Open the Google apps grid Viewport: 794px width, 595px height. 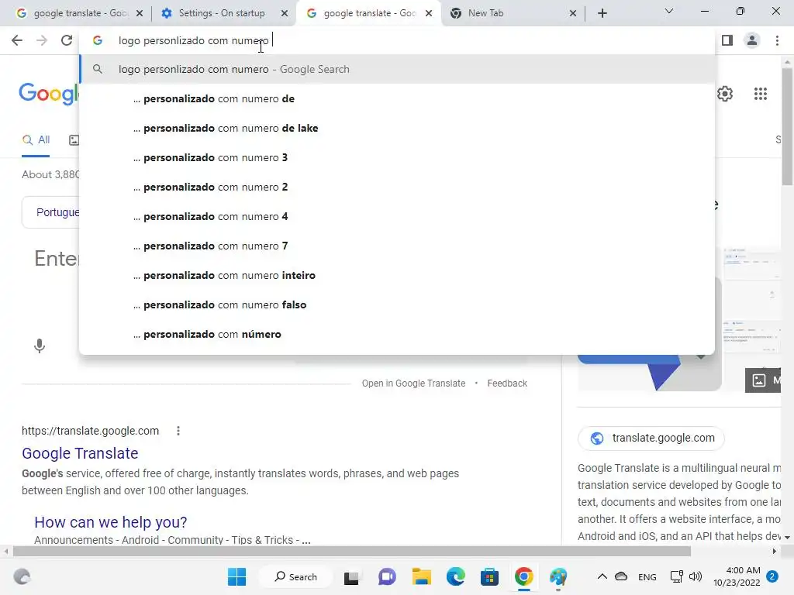[x=760, y=94]
